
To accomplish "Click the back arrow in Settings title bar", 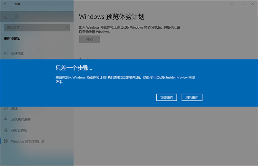I will (x=5, y=4).
